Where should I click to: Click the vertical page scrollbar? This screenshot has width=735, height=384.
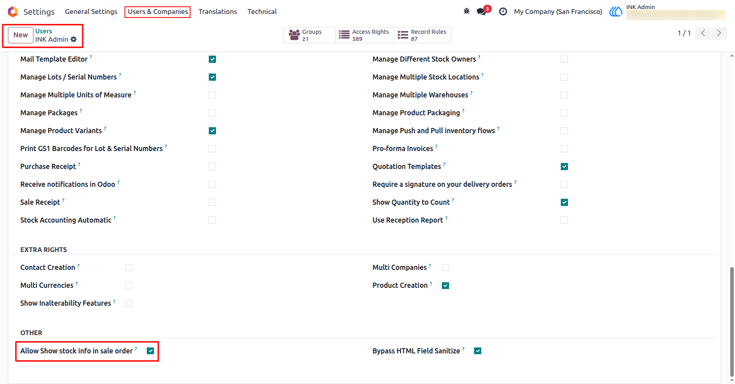coord(732,321)
